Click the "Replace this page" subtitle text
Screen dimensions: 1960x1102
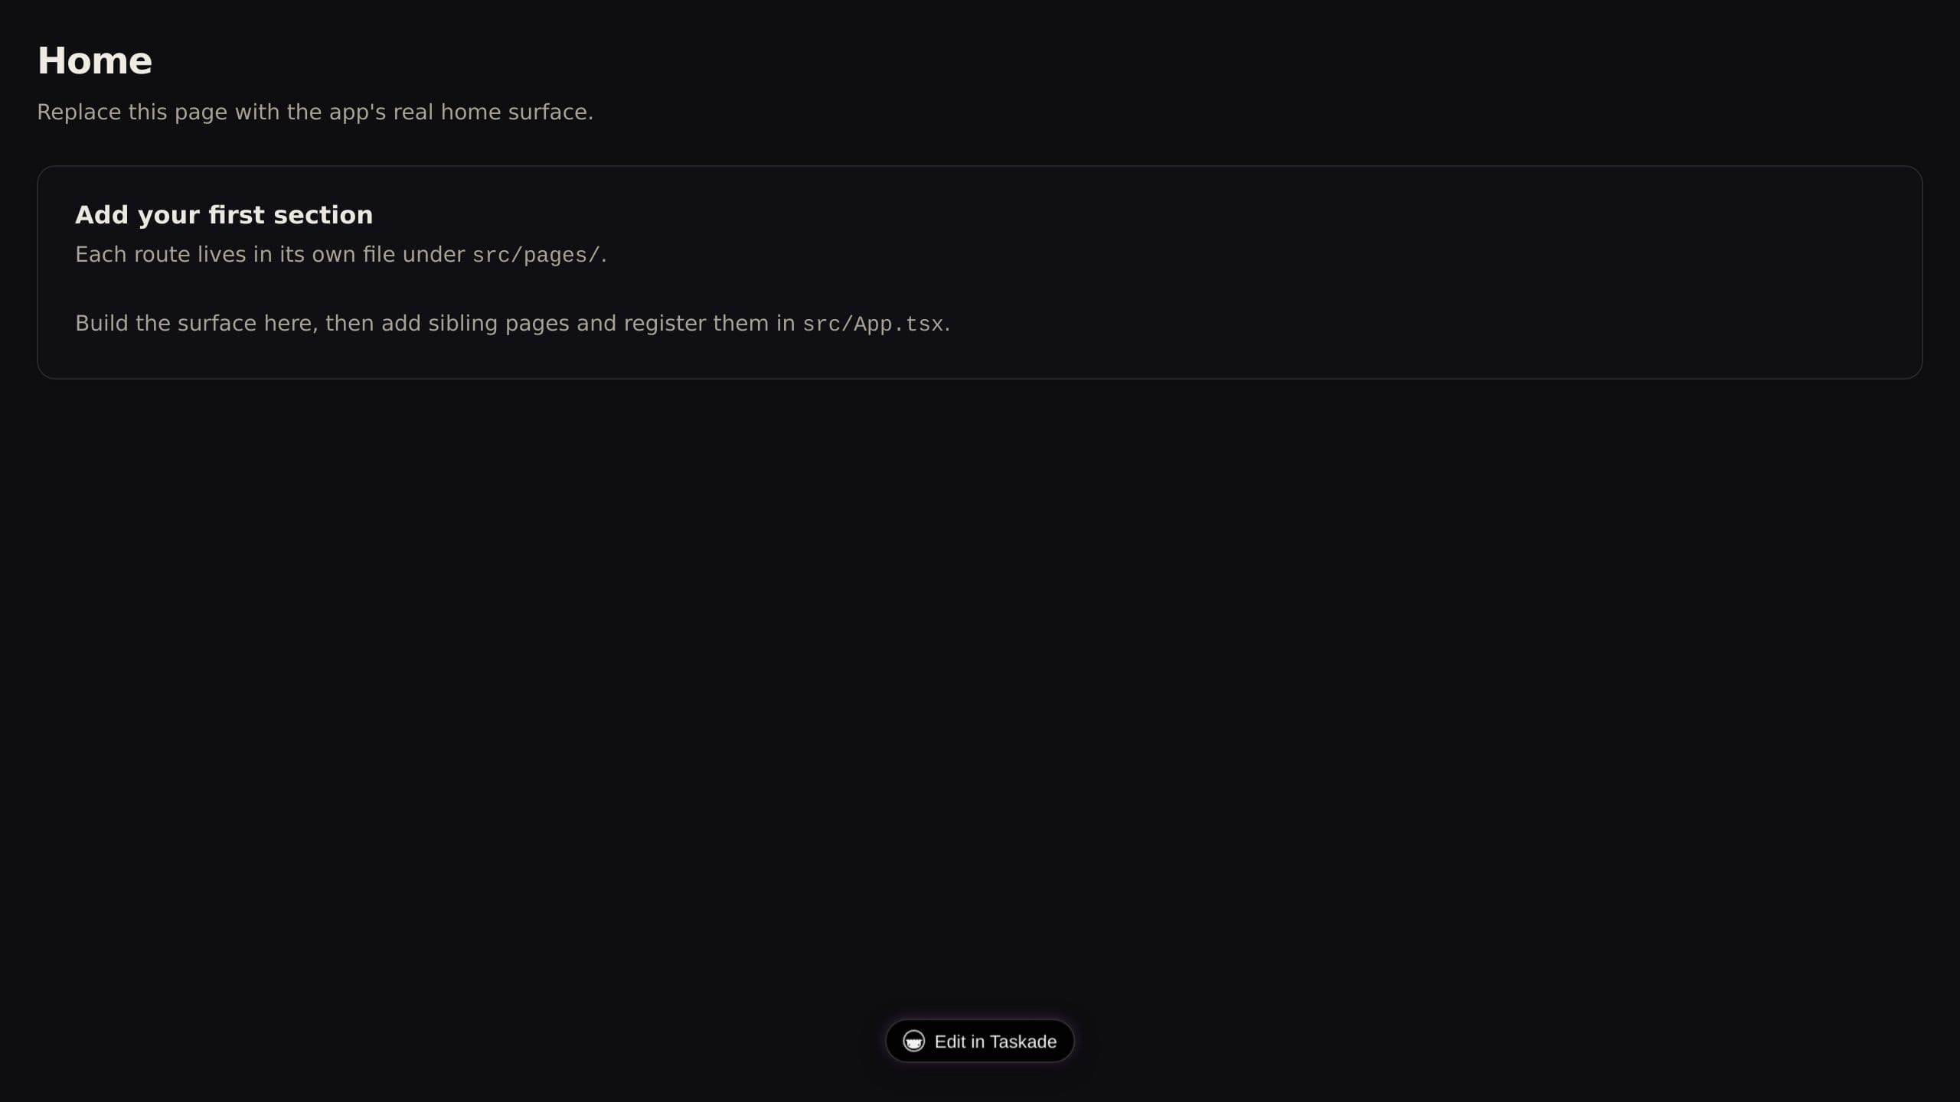pos(315,112)
